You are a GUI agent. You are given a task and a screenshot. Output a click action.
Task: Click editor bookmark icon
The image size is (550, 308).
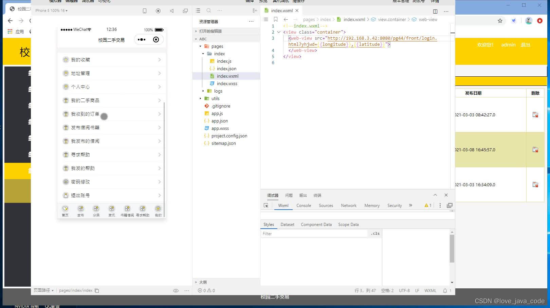tap(276, 19)
